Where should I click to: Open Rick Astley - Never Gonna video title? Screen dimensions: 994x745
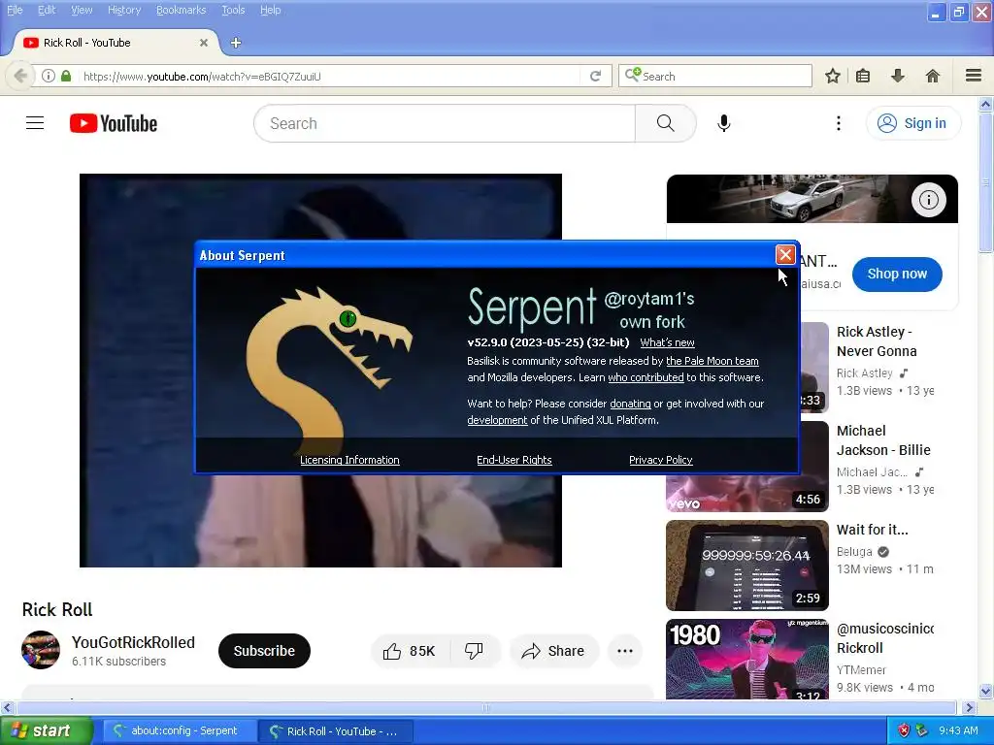click(877, 341)
